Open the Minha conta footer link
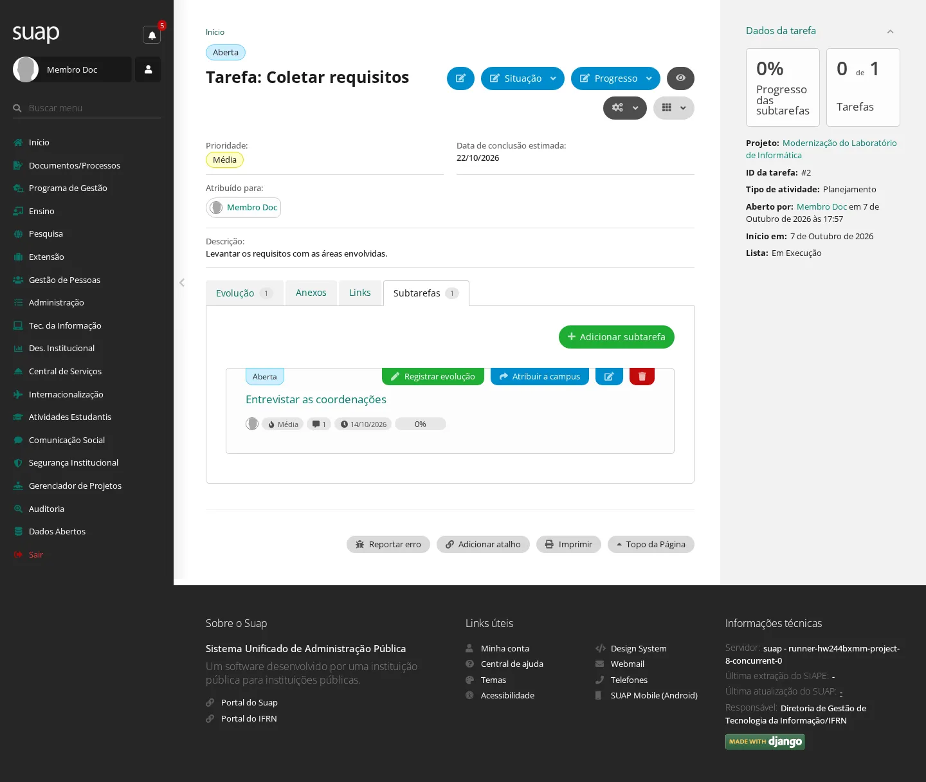Image resolution: width=926 pixels, height=782 pixels. click(505, 649)
